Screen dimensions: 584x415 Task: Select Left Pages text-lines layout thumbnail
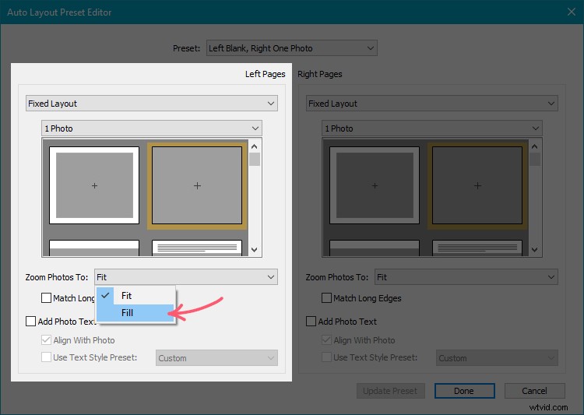197,248
